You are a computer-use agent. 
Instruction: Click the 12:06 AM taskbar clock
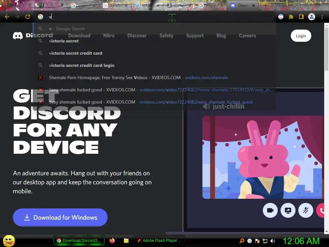(x=301, y=241)
